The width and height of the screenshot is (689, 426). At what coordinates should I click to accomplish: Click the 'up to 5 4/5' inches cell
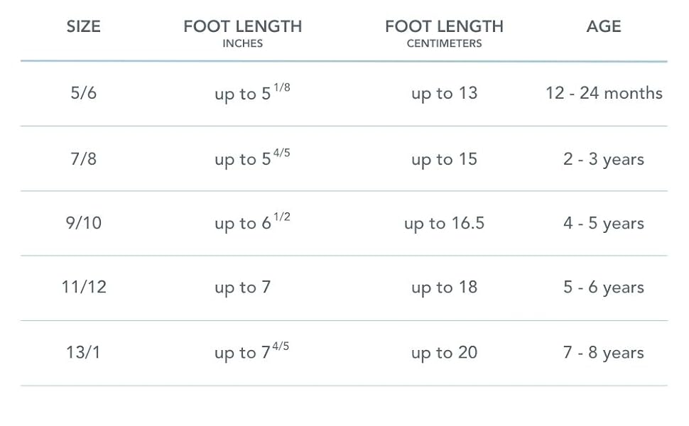(x=251, y=158)
